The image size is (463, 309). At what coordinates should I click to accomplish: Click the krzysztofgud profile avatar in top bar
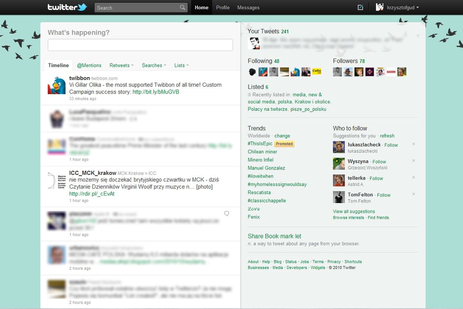tap(380, 7)
